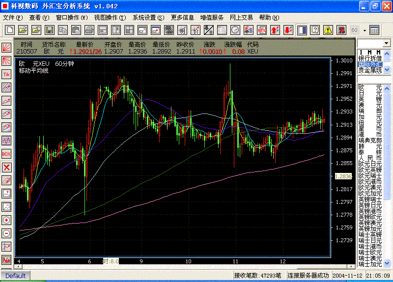Open the 增值服务 menu

[212, 18]
